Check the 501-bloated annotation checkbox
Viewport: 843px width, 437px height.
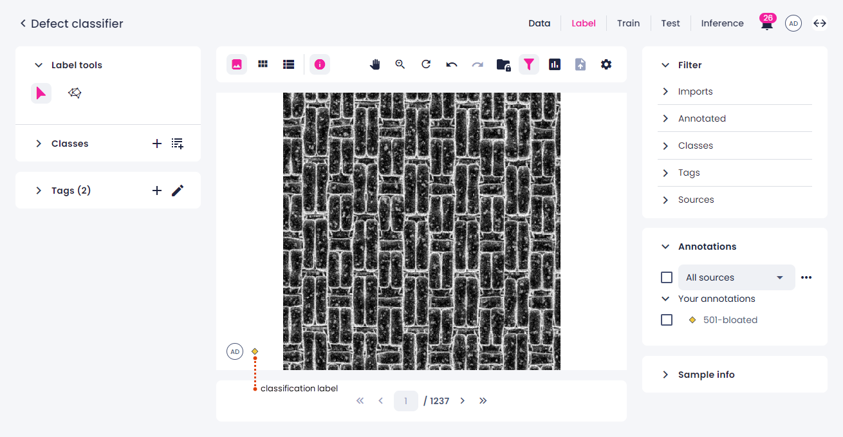tap(667, 320)
